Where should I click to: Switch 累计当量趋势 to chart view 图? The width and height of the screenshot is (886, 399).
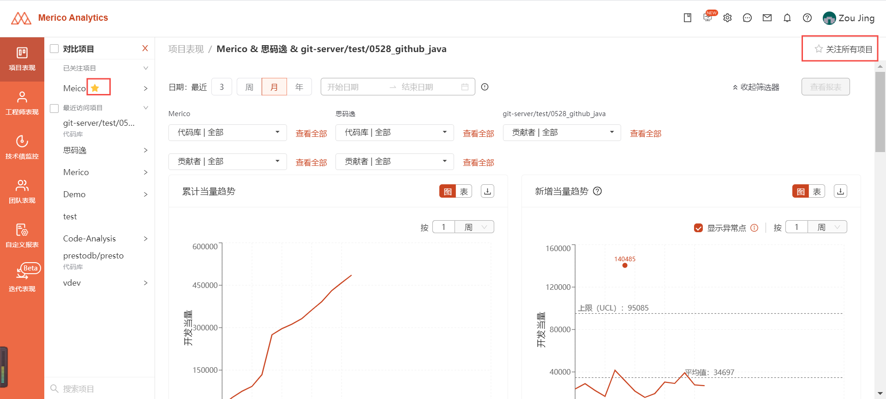click(x=448, y=191)
